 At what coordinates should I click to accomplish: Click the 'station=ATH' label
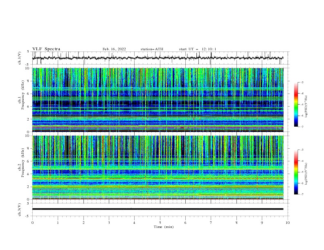[x=152, y=49]
